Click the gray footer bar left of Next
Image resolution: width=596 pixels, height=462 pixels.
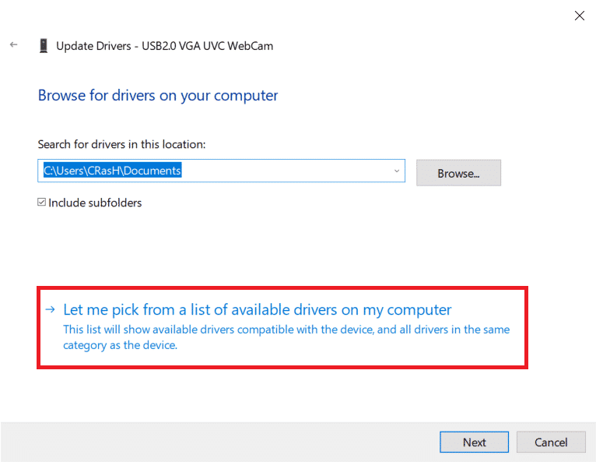pyautogui.click(x=218, y=442)
